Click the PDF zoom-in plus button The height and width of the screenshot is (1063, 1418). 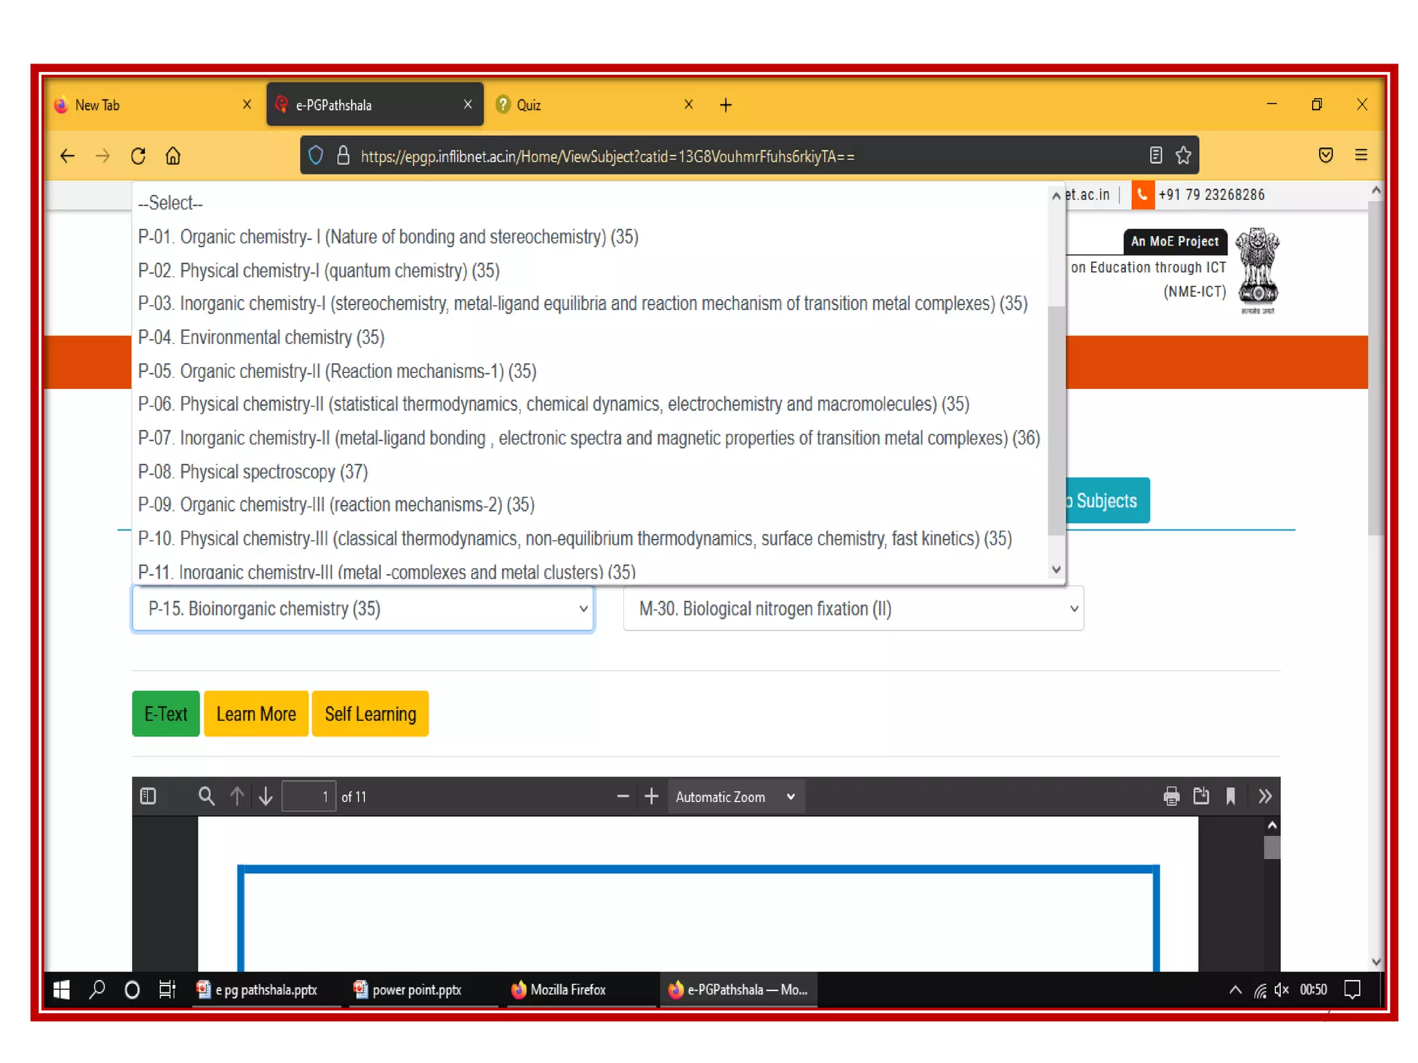(651, 796)
